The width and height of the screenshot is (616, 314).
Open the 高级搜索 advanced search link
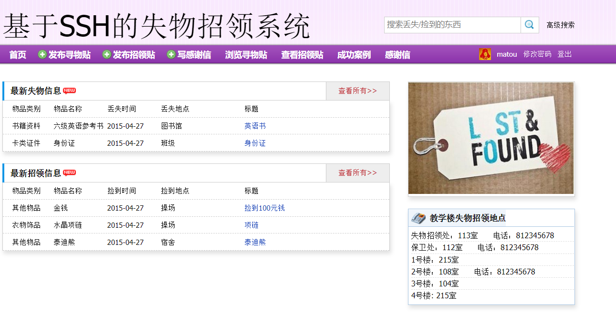[561, 24]
